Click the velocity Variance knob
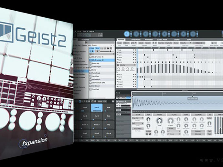The image size is (223, 167). point(132,69)
